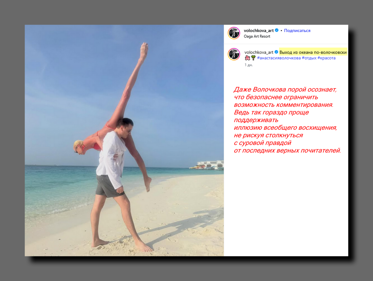Follow via the Подписаться link
The width and height of the screenshot is (373, 281).
(297, 30)
